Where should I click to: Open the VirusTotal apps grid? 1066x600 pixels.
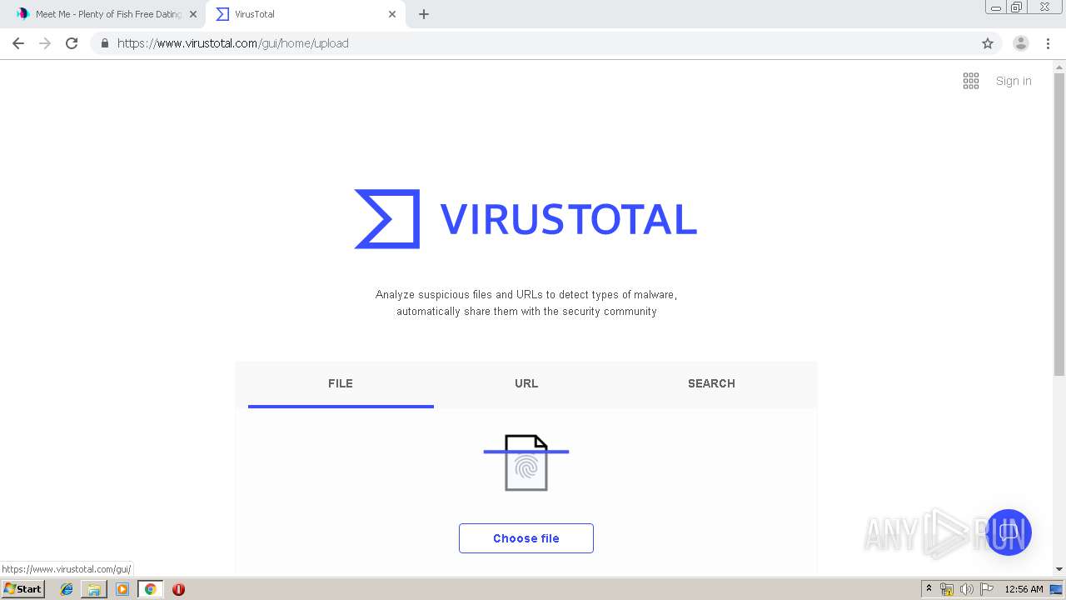coord(971,81)
